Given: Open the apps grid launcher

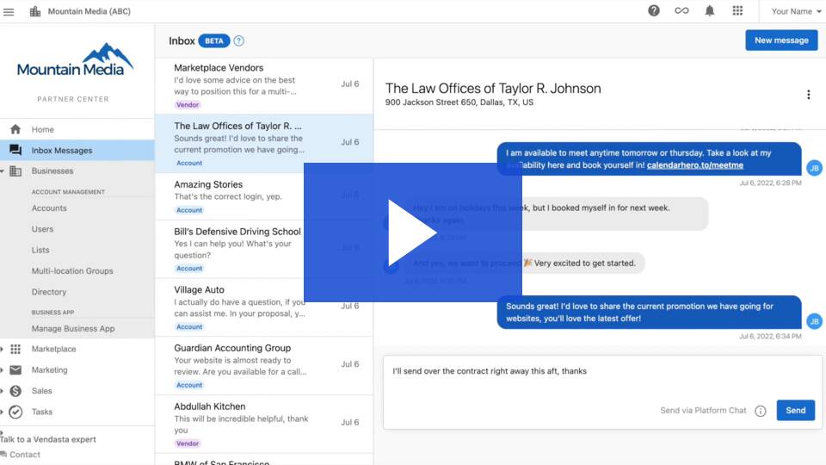Looking at the screenshot, I should 737,10.
